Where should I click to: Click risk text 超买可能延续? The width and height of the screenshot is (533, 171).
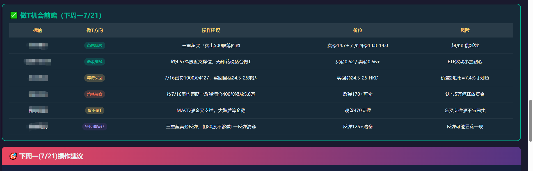click(465, 45)
